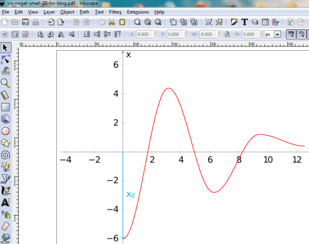Viewport: 309px width, 244px height.
Task: Click the H height spinner arrows
Action: point(261,34)
